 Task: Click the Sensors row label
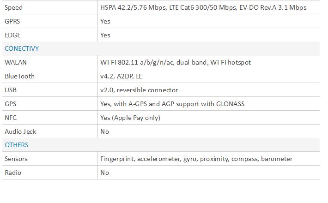(x=16, y=159)
